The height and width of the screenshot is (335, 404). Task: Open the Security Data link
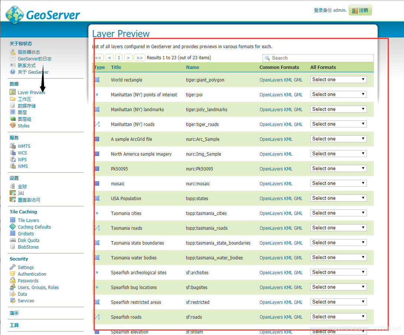click(x=22, y=294)
